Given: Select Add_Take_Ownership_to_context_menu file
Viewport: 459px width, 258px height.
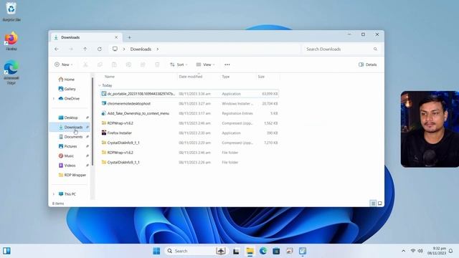Looking at the screenshot, I should pyautogui.click(x=189, y=113).
